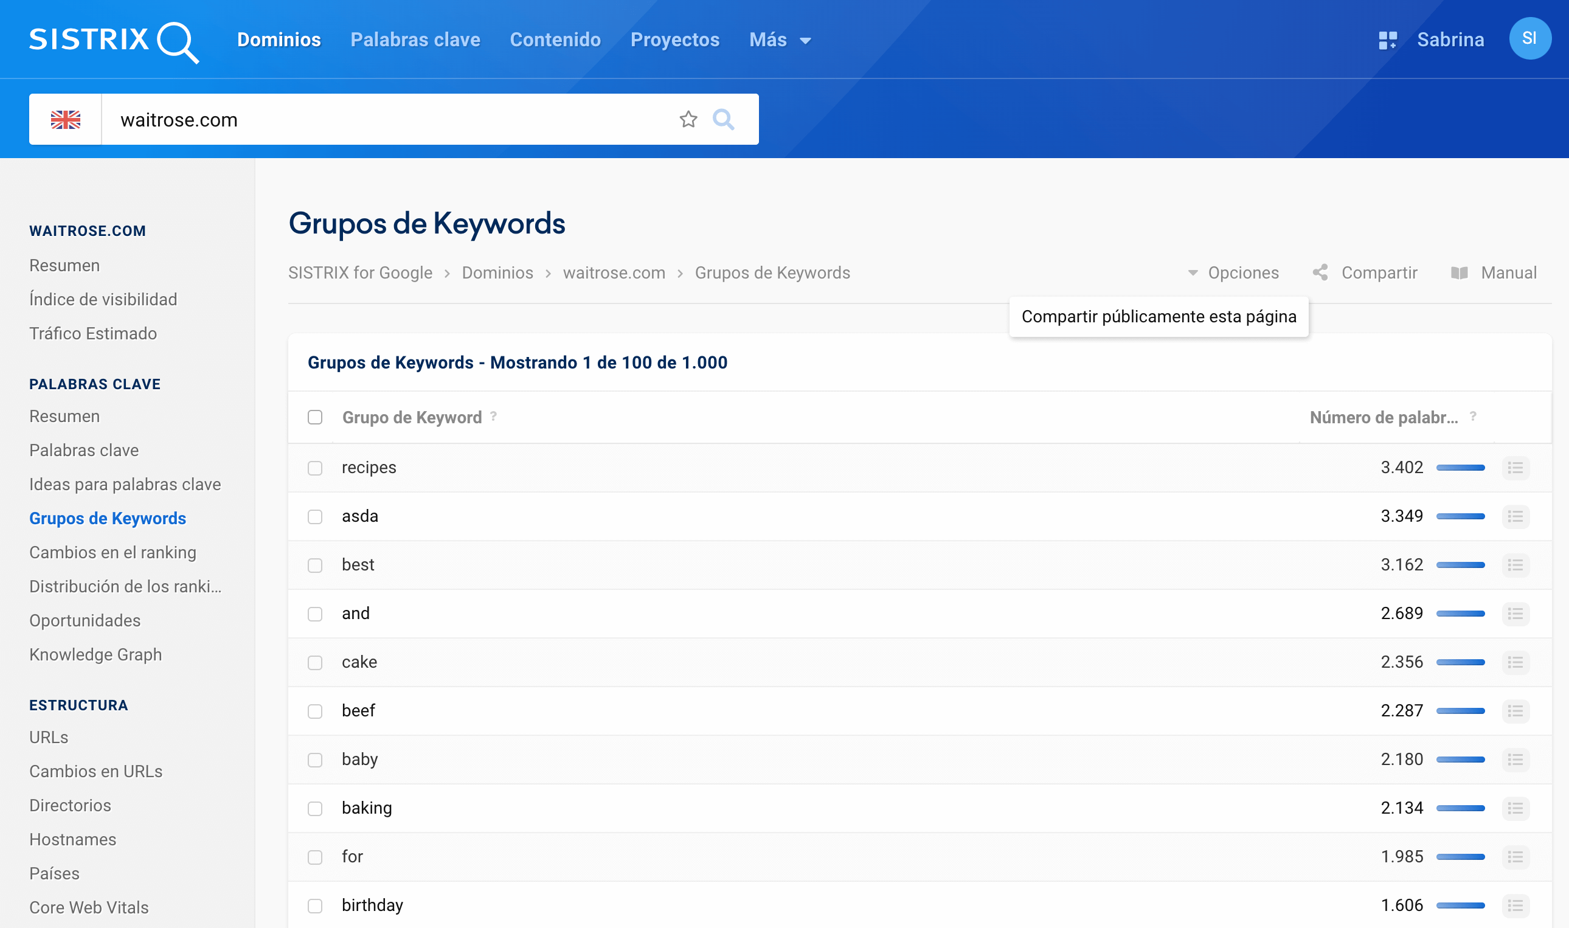Open the Opciones dropdown
Screen dimensions: 1569x928
coord(1233,272)
